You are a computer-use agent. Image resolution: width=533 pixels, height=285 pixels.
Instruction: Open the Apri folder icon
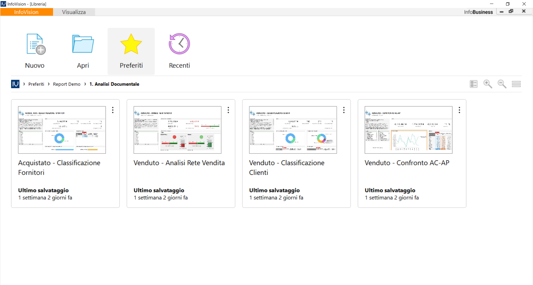pos(83,44)
